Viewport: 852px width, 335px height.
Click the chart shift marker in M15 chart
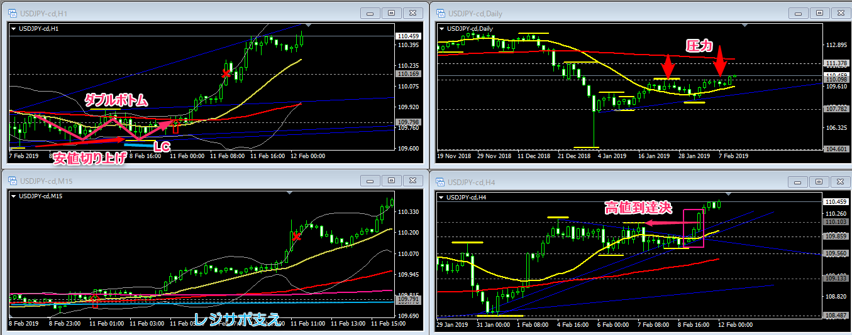tap(290, 194)
